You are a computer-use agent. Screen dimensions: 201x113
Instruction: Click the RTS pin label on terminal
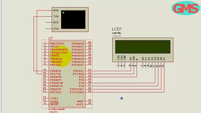[56, 23]
